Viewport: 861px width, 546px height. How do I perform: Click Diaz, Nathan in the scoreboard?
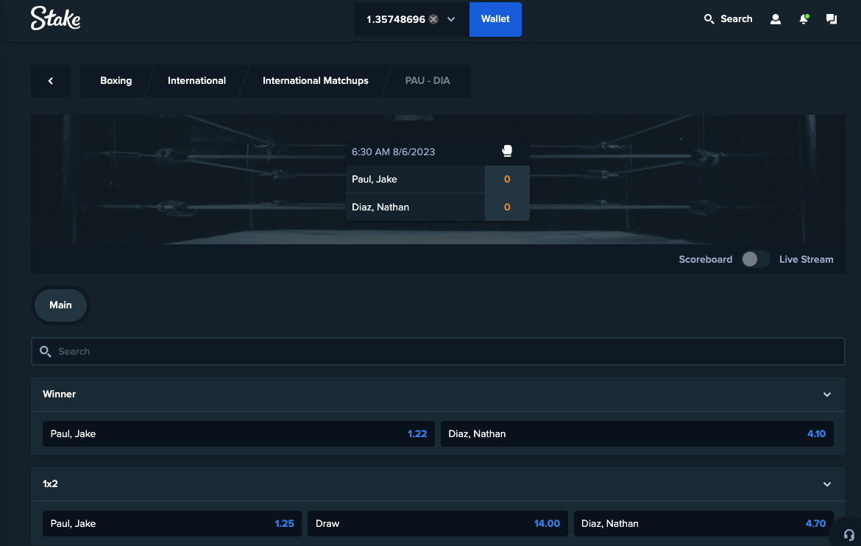click(x=380, y=207)
